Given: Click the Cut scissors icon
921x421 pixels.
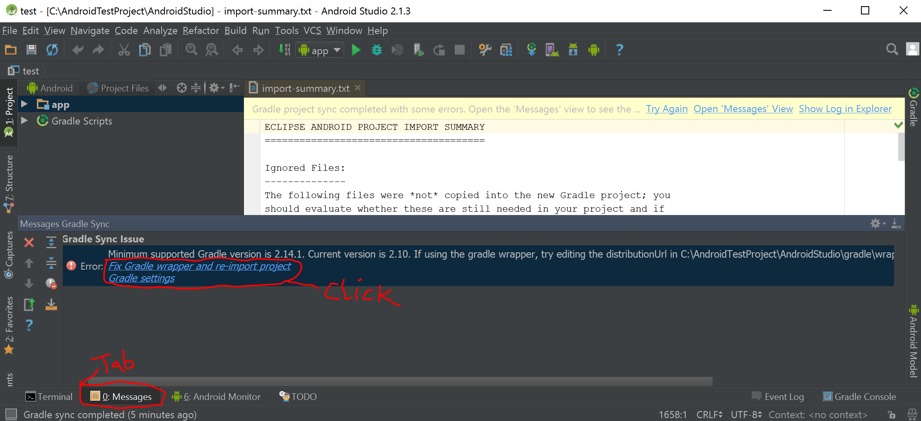Looking at the screenshot, I should [x=124, y=50].
